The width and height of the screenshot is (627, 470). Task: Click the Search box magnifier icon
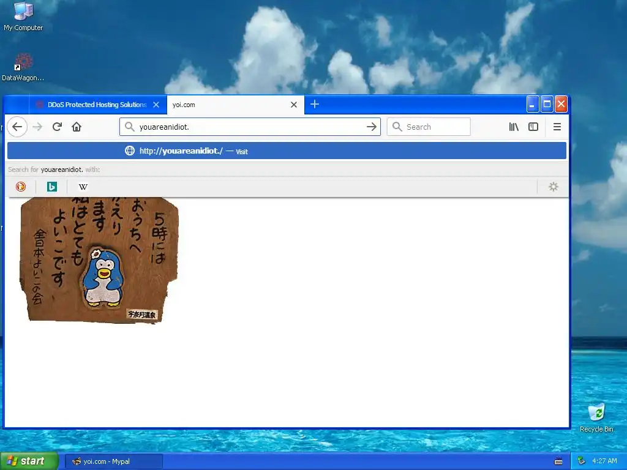coord(397,127)
